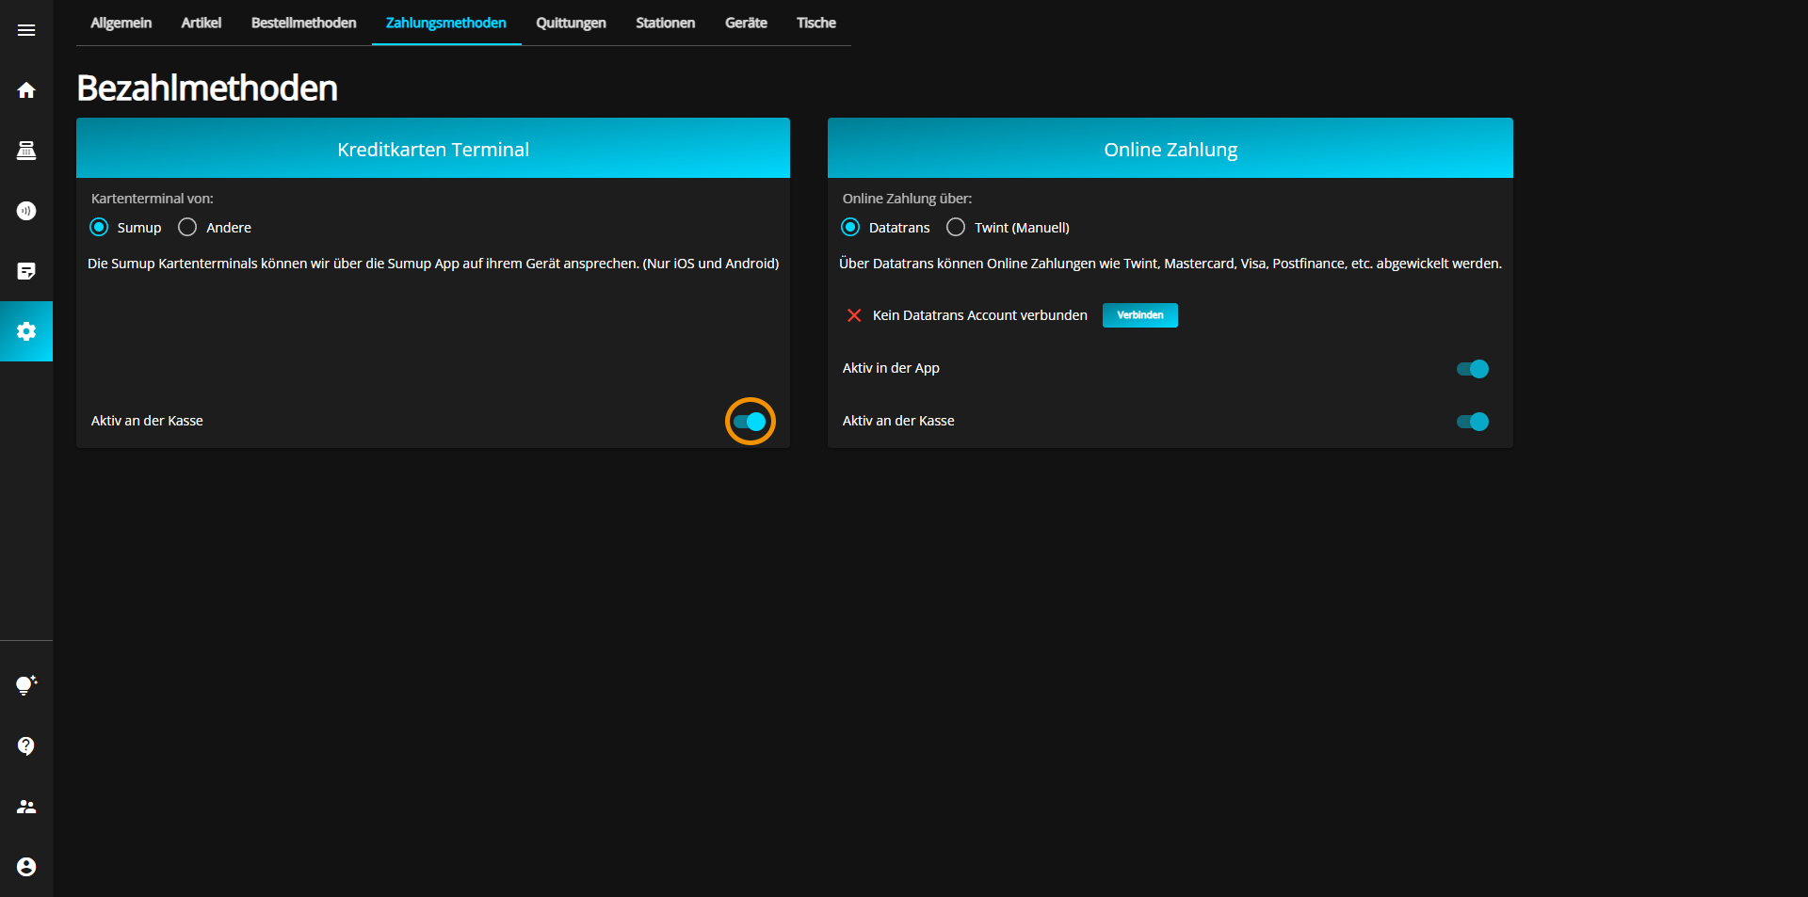The image size is (1808, 897).
Task: Click the 'Über Datatrans können' description text
Action: [1170, 264]
